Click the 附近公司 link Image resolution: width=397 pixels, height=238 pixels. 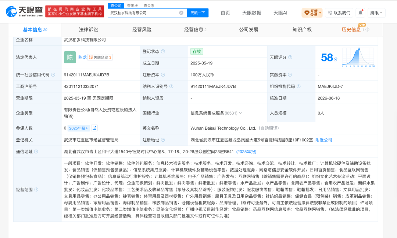point(323,140)
